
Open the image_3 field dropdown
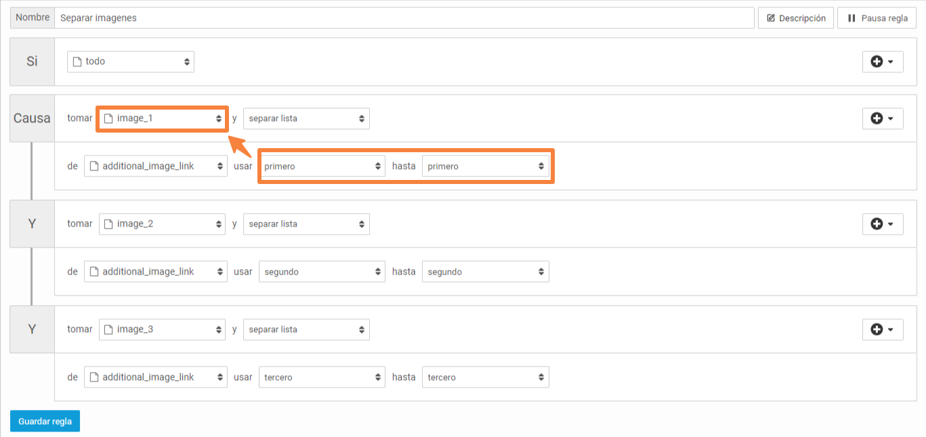(162, 329)
